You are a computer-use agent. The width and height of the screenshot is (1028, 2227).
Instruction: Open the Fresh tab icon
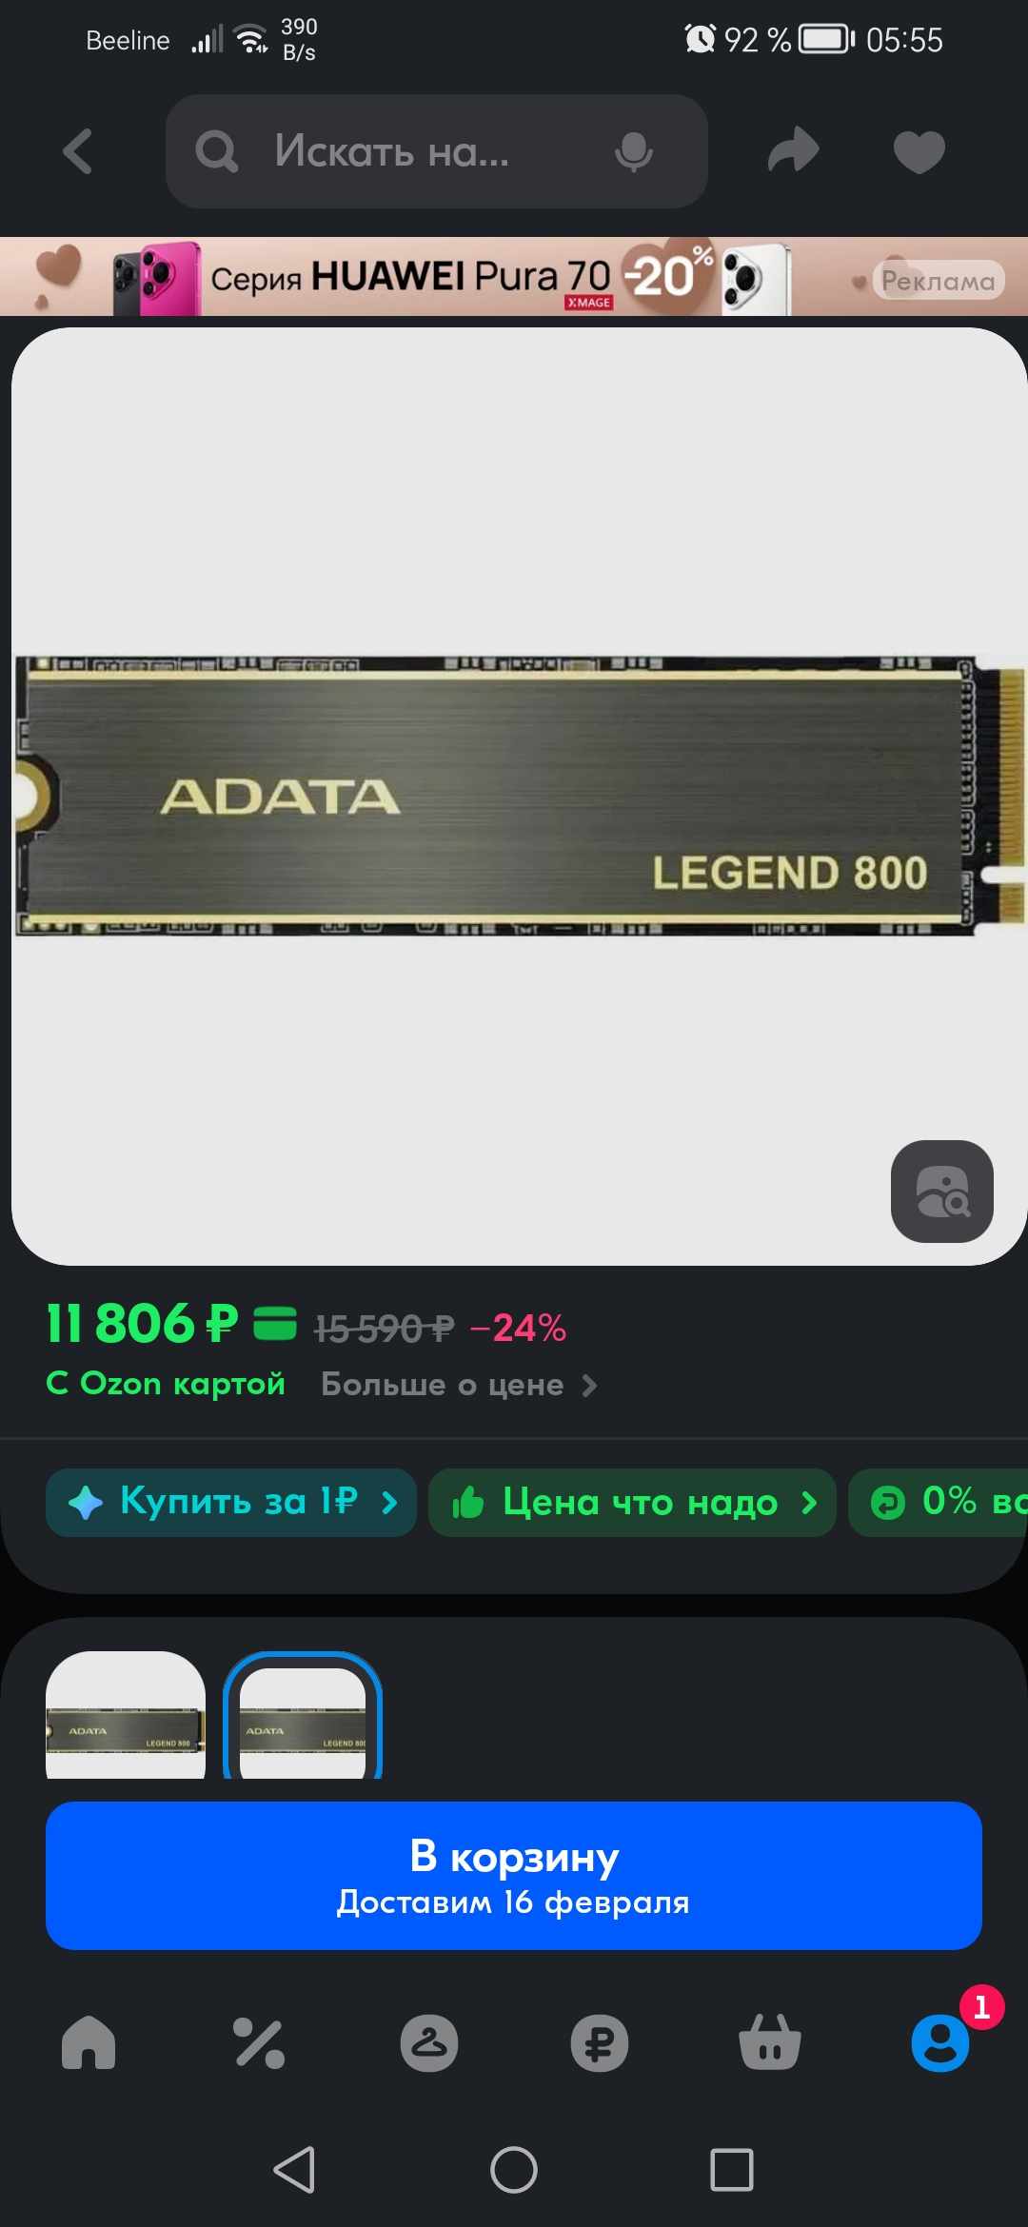pos(429,2042)
